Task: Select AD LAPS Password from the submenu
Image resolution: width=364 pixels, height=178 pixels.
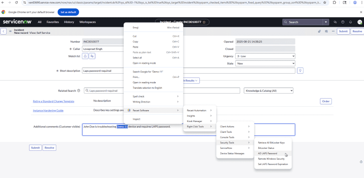Action: [x=267, y=153]
